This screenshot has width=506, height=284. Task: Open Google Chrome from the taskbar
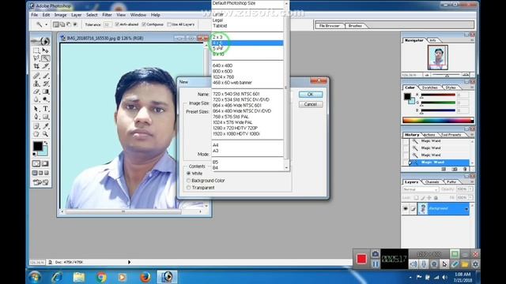point(101,277)
